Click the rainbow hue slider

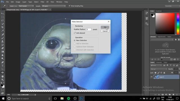click(x=178, y=24)
